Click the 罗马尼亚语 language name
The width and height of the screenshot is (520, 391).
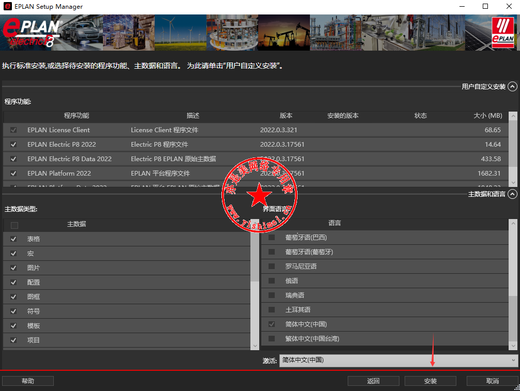pyautogui.click(x=301, y=266)
